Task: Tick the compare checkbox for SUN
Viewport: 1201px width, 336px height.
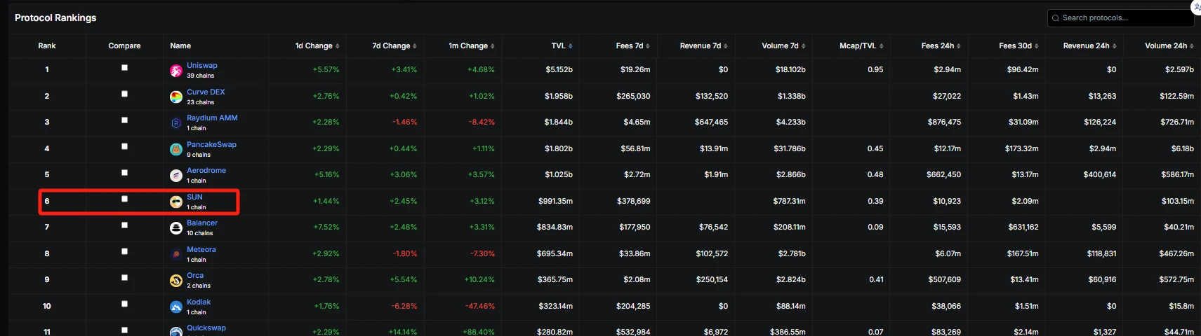Action: [124, 199]
